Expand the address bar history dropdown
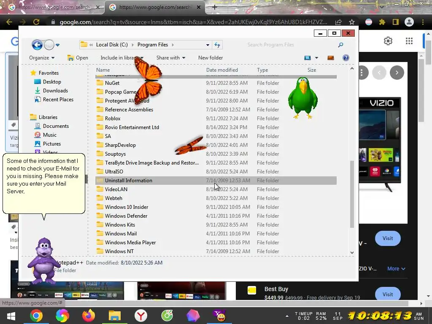The height and width of the screenshot is (324, 432). pos(208,45)
